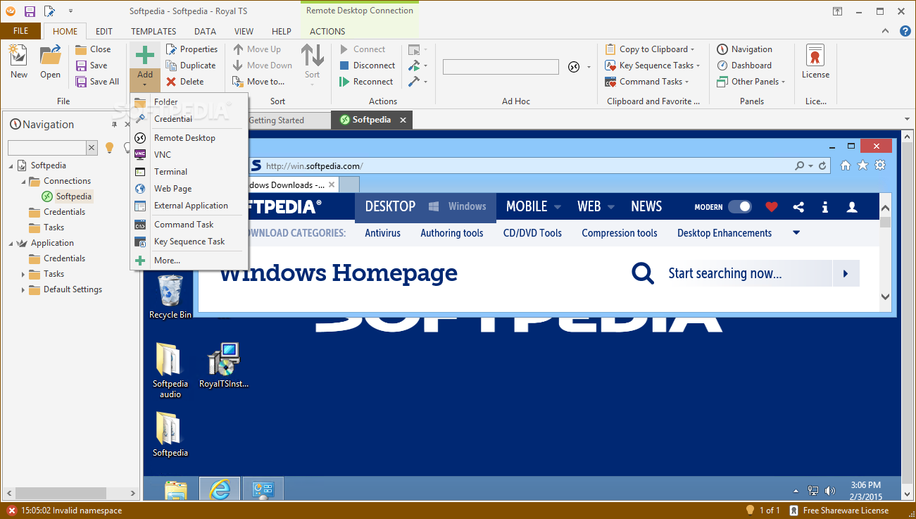Choose Remote Desktop from the Add menu
This screenshot has height=519, width=916.
tap(189, 138)
